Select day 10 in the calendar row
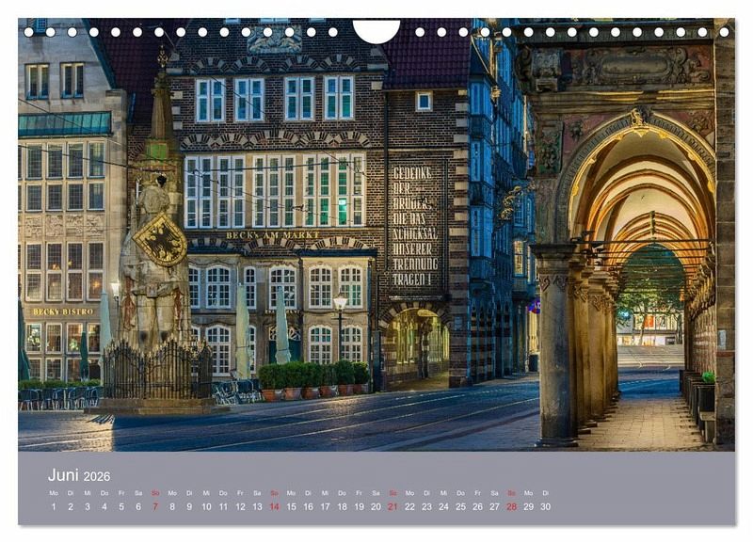 click(x=206, y=506)
